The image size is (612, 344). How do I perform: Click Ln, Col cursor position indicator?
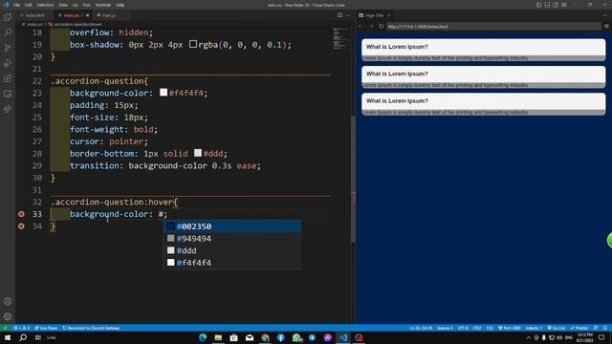pyautogui.click(x=421, y=328)
